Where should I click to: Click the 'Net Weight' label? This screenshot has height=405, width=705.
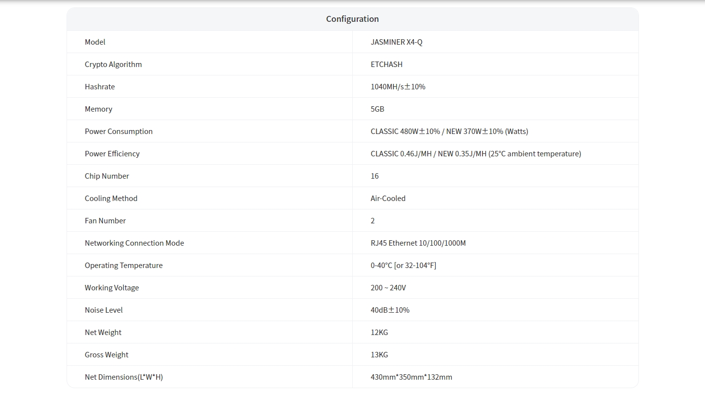click(103, 333)
